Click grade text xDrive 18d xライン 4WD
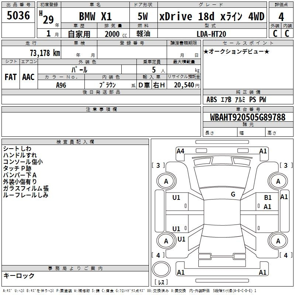Viewport: 295px width, 295px height. point(212,16)
